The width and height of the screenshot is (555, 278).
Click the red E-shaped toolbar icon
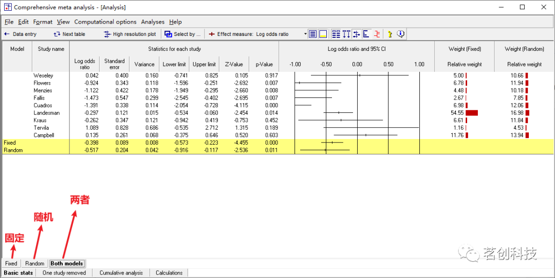(377, 34)
